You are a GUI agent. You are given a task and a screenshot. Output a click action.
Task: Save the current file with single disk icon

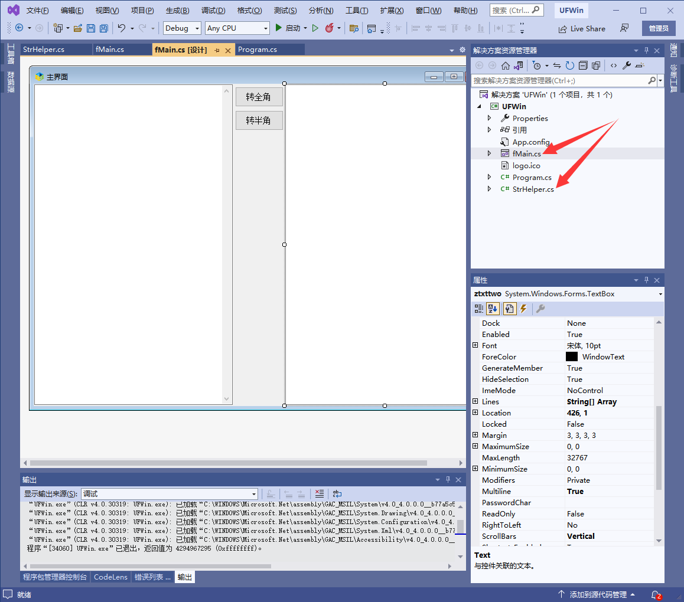point(91,28)
